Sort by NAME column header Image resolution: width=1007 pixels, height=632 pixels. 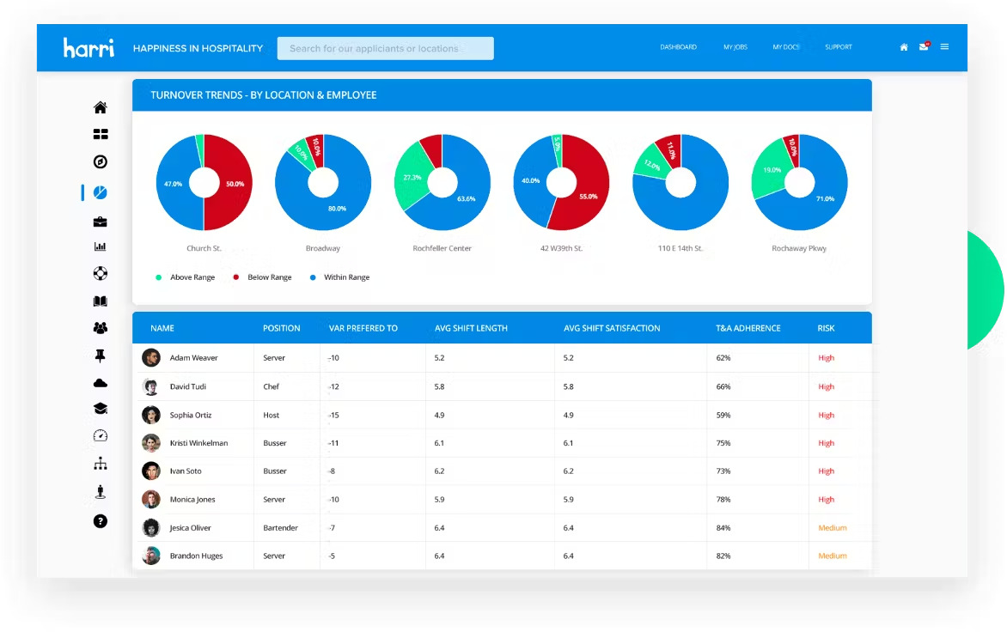(x=162, y=328)
